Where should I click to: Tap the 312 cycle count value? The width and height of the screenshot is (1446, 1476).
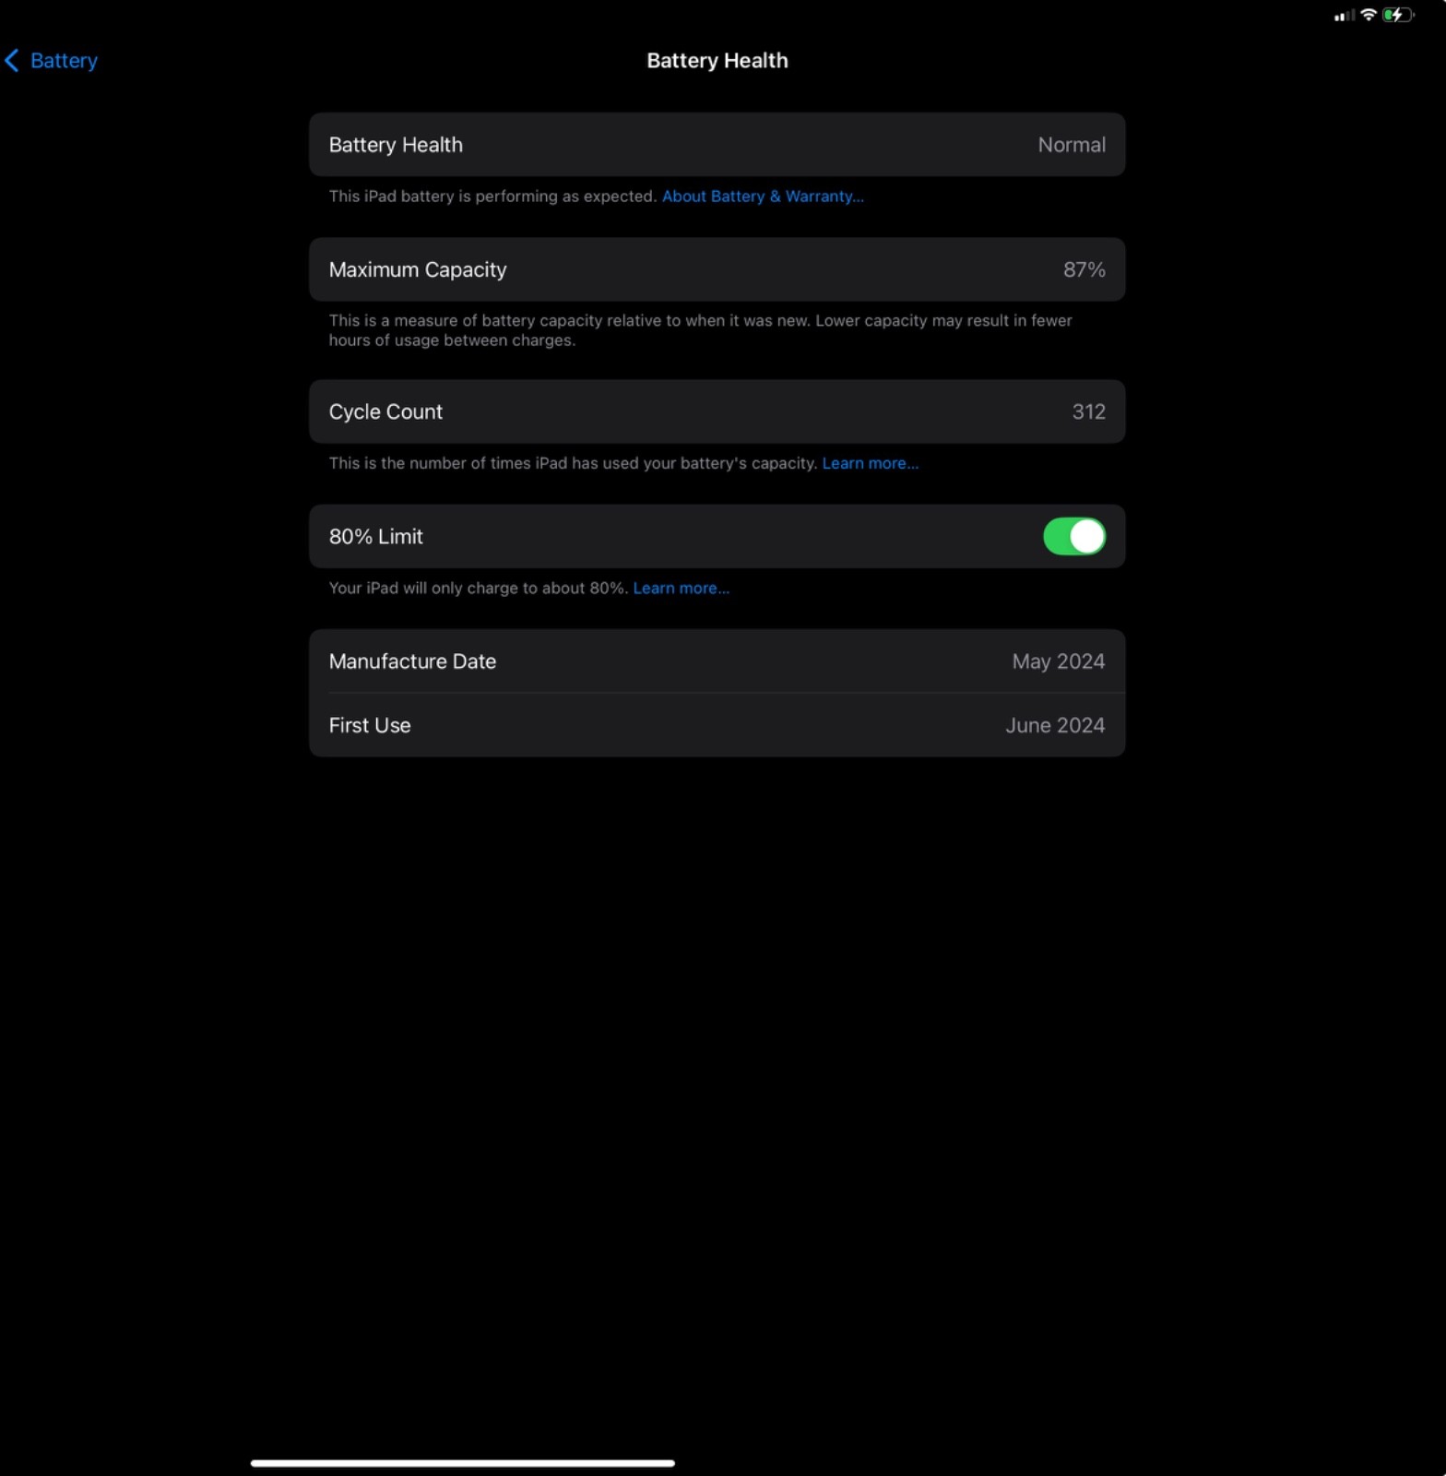click(1088, 411)
